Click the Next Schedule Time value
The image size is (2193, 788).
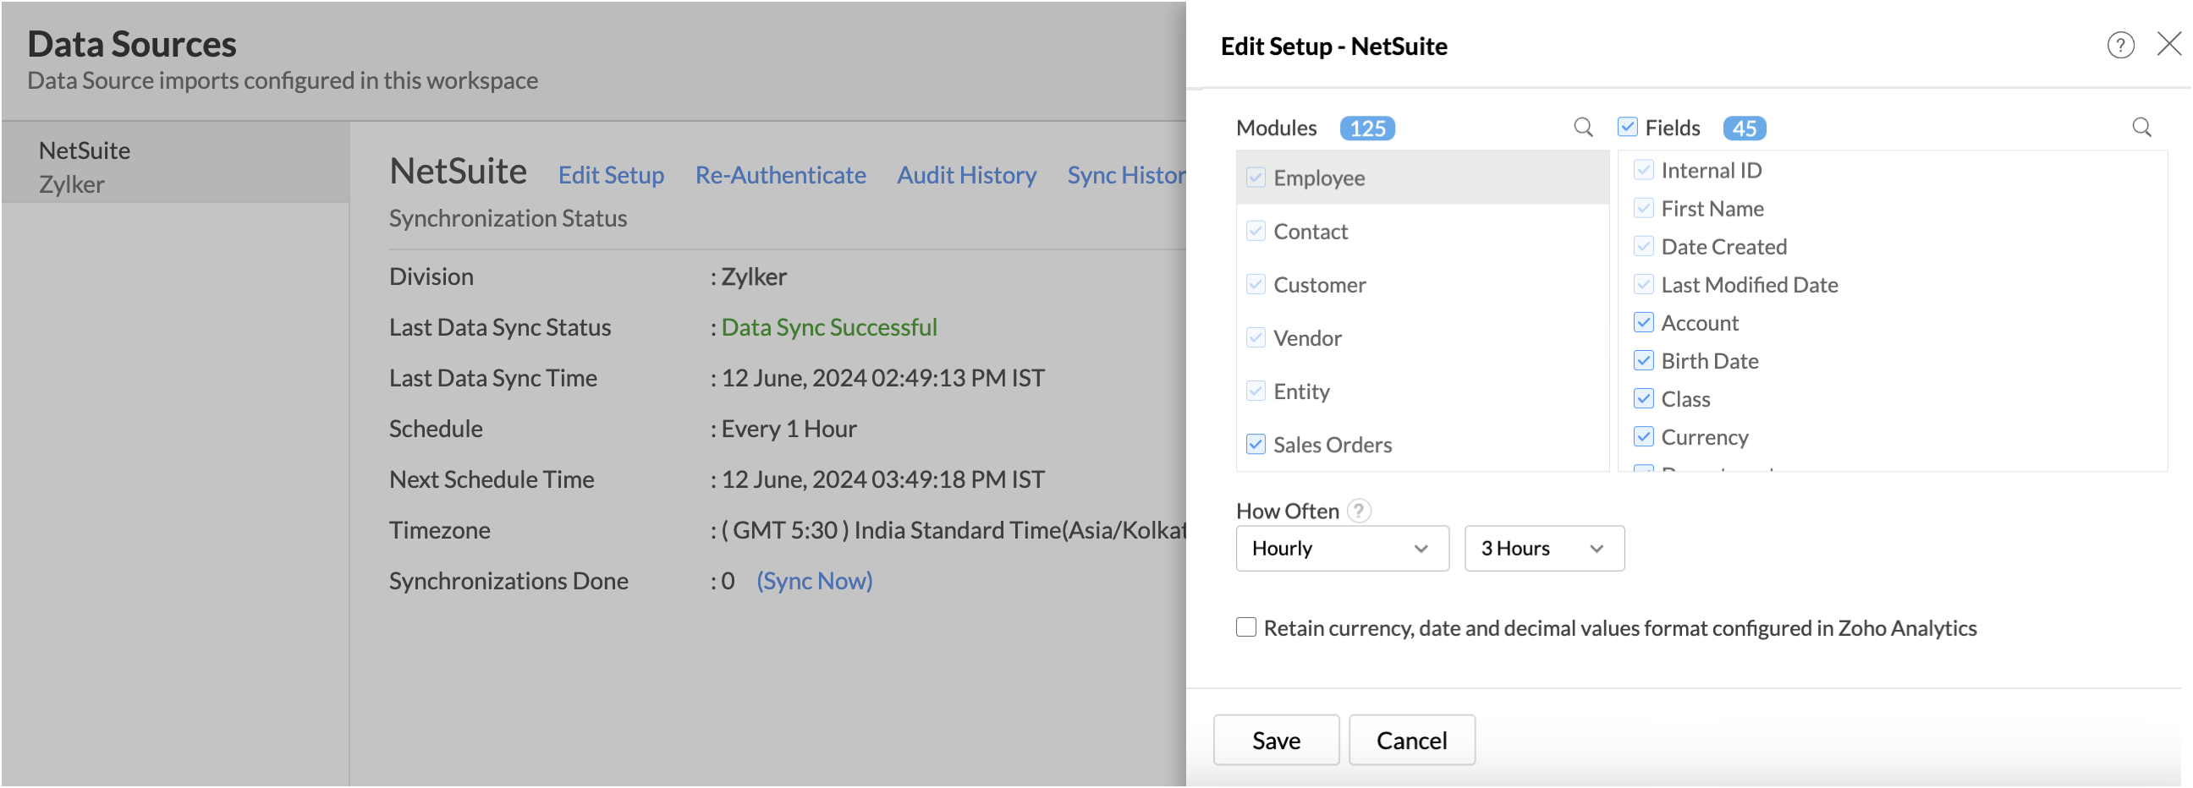tap(882, 480)
